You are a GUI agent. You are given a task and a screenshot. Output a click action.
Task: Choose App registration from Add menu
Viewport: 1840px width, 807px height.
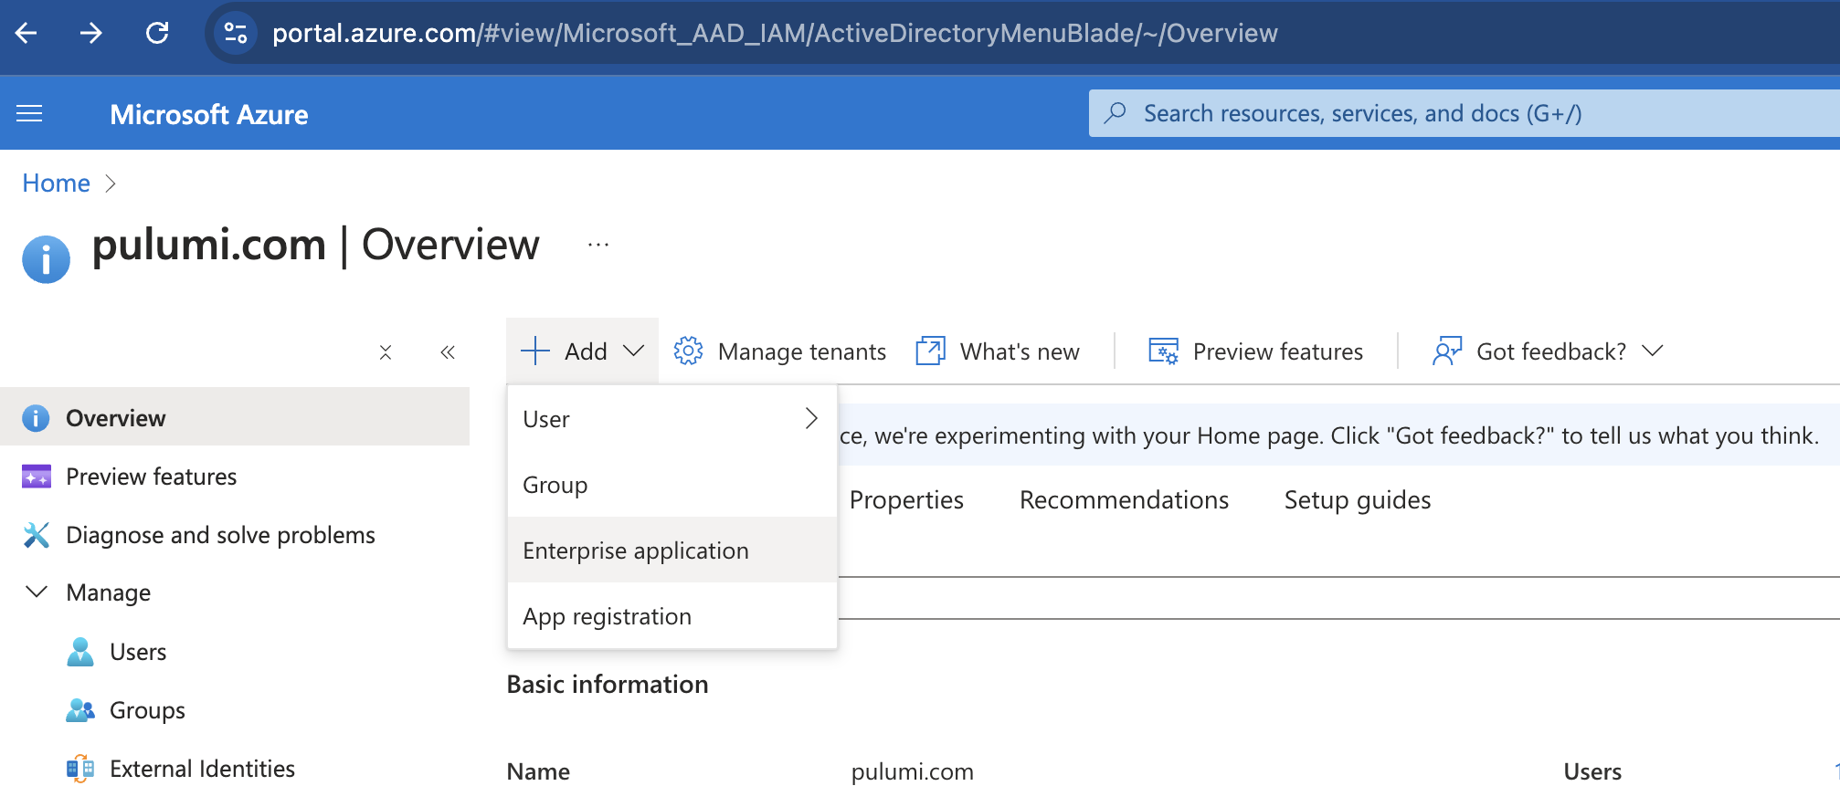point(672,616)
